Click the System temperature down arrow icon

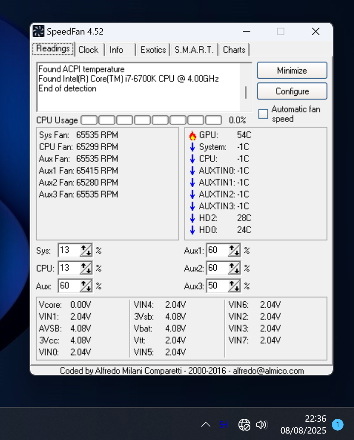(x=193, y=147)
